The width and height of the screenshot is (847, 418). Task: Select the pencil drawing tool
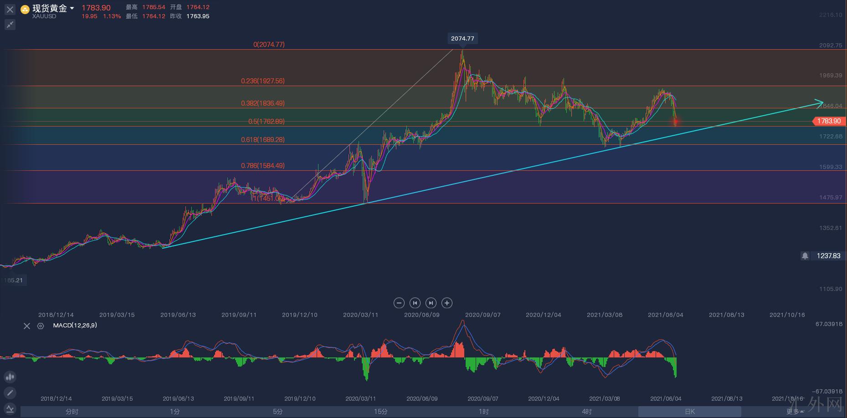pyautogui.click(x=10, y=393)
